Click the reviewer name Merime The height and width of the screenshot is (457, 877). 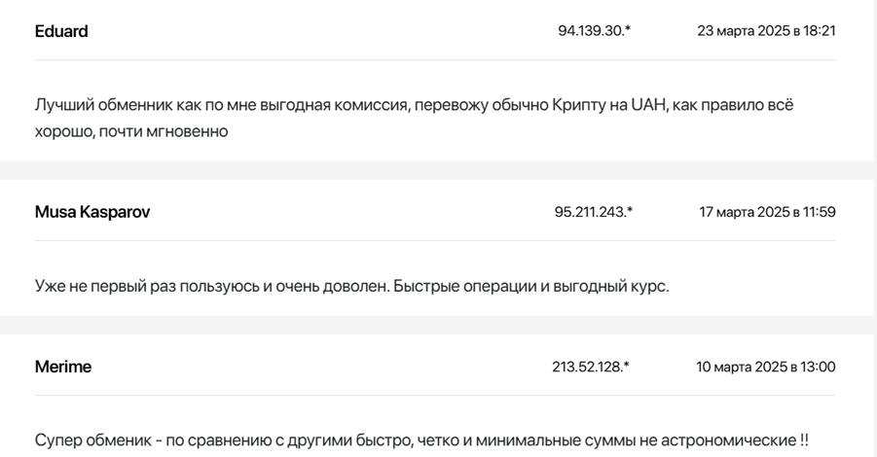pos(63,367)
